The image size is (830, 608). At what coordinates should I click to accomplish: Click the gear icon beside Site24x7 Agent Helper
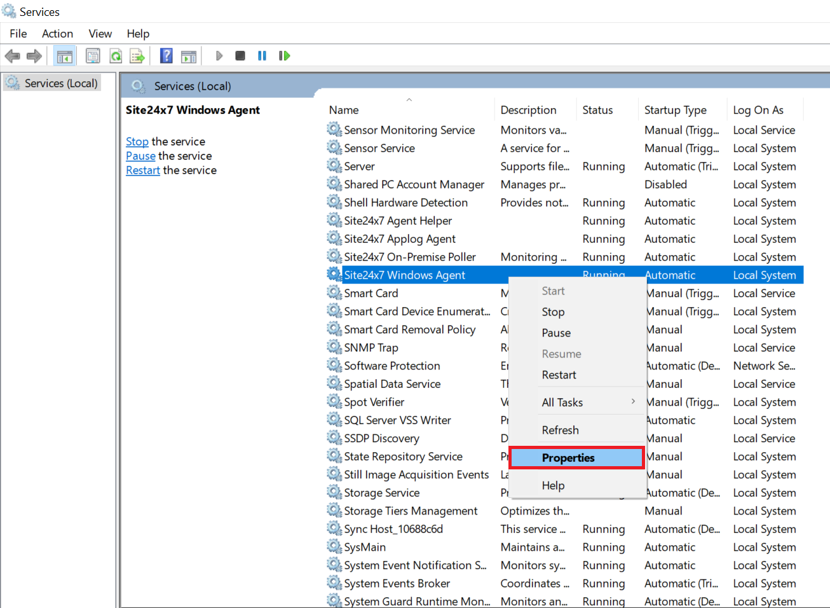[x=334, y=221]
